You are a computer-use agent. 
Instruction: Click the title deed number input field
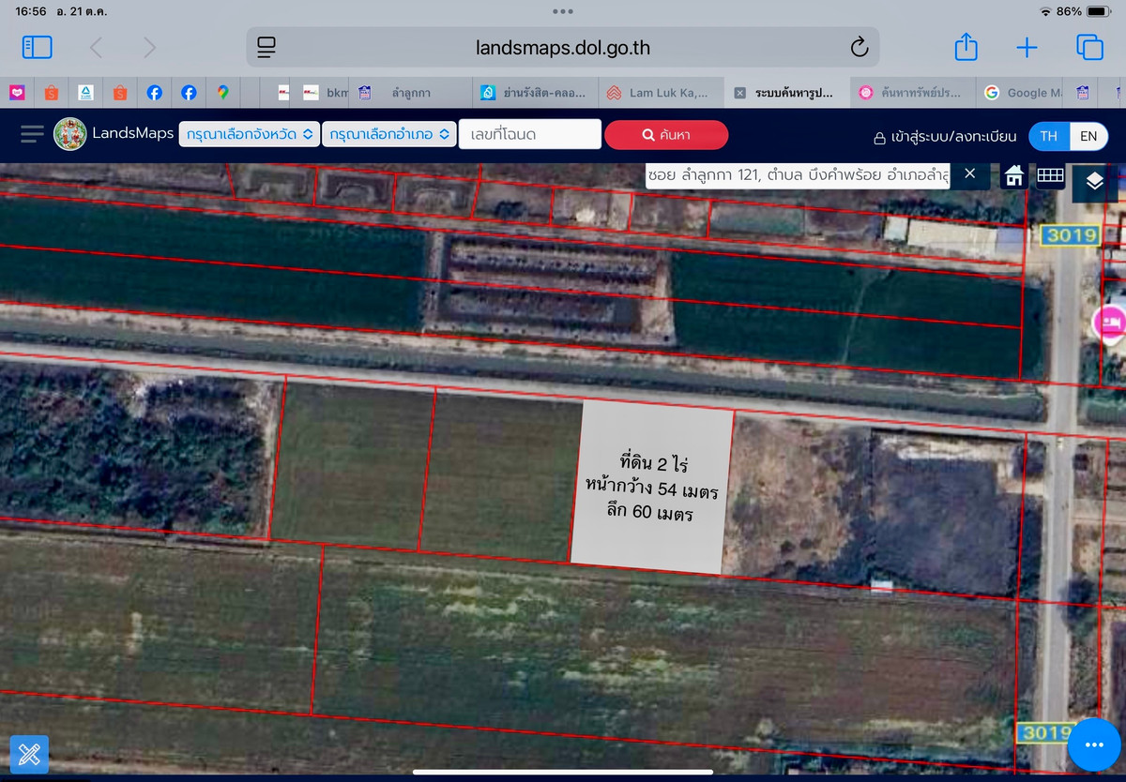click(x=529, y=134)
